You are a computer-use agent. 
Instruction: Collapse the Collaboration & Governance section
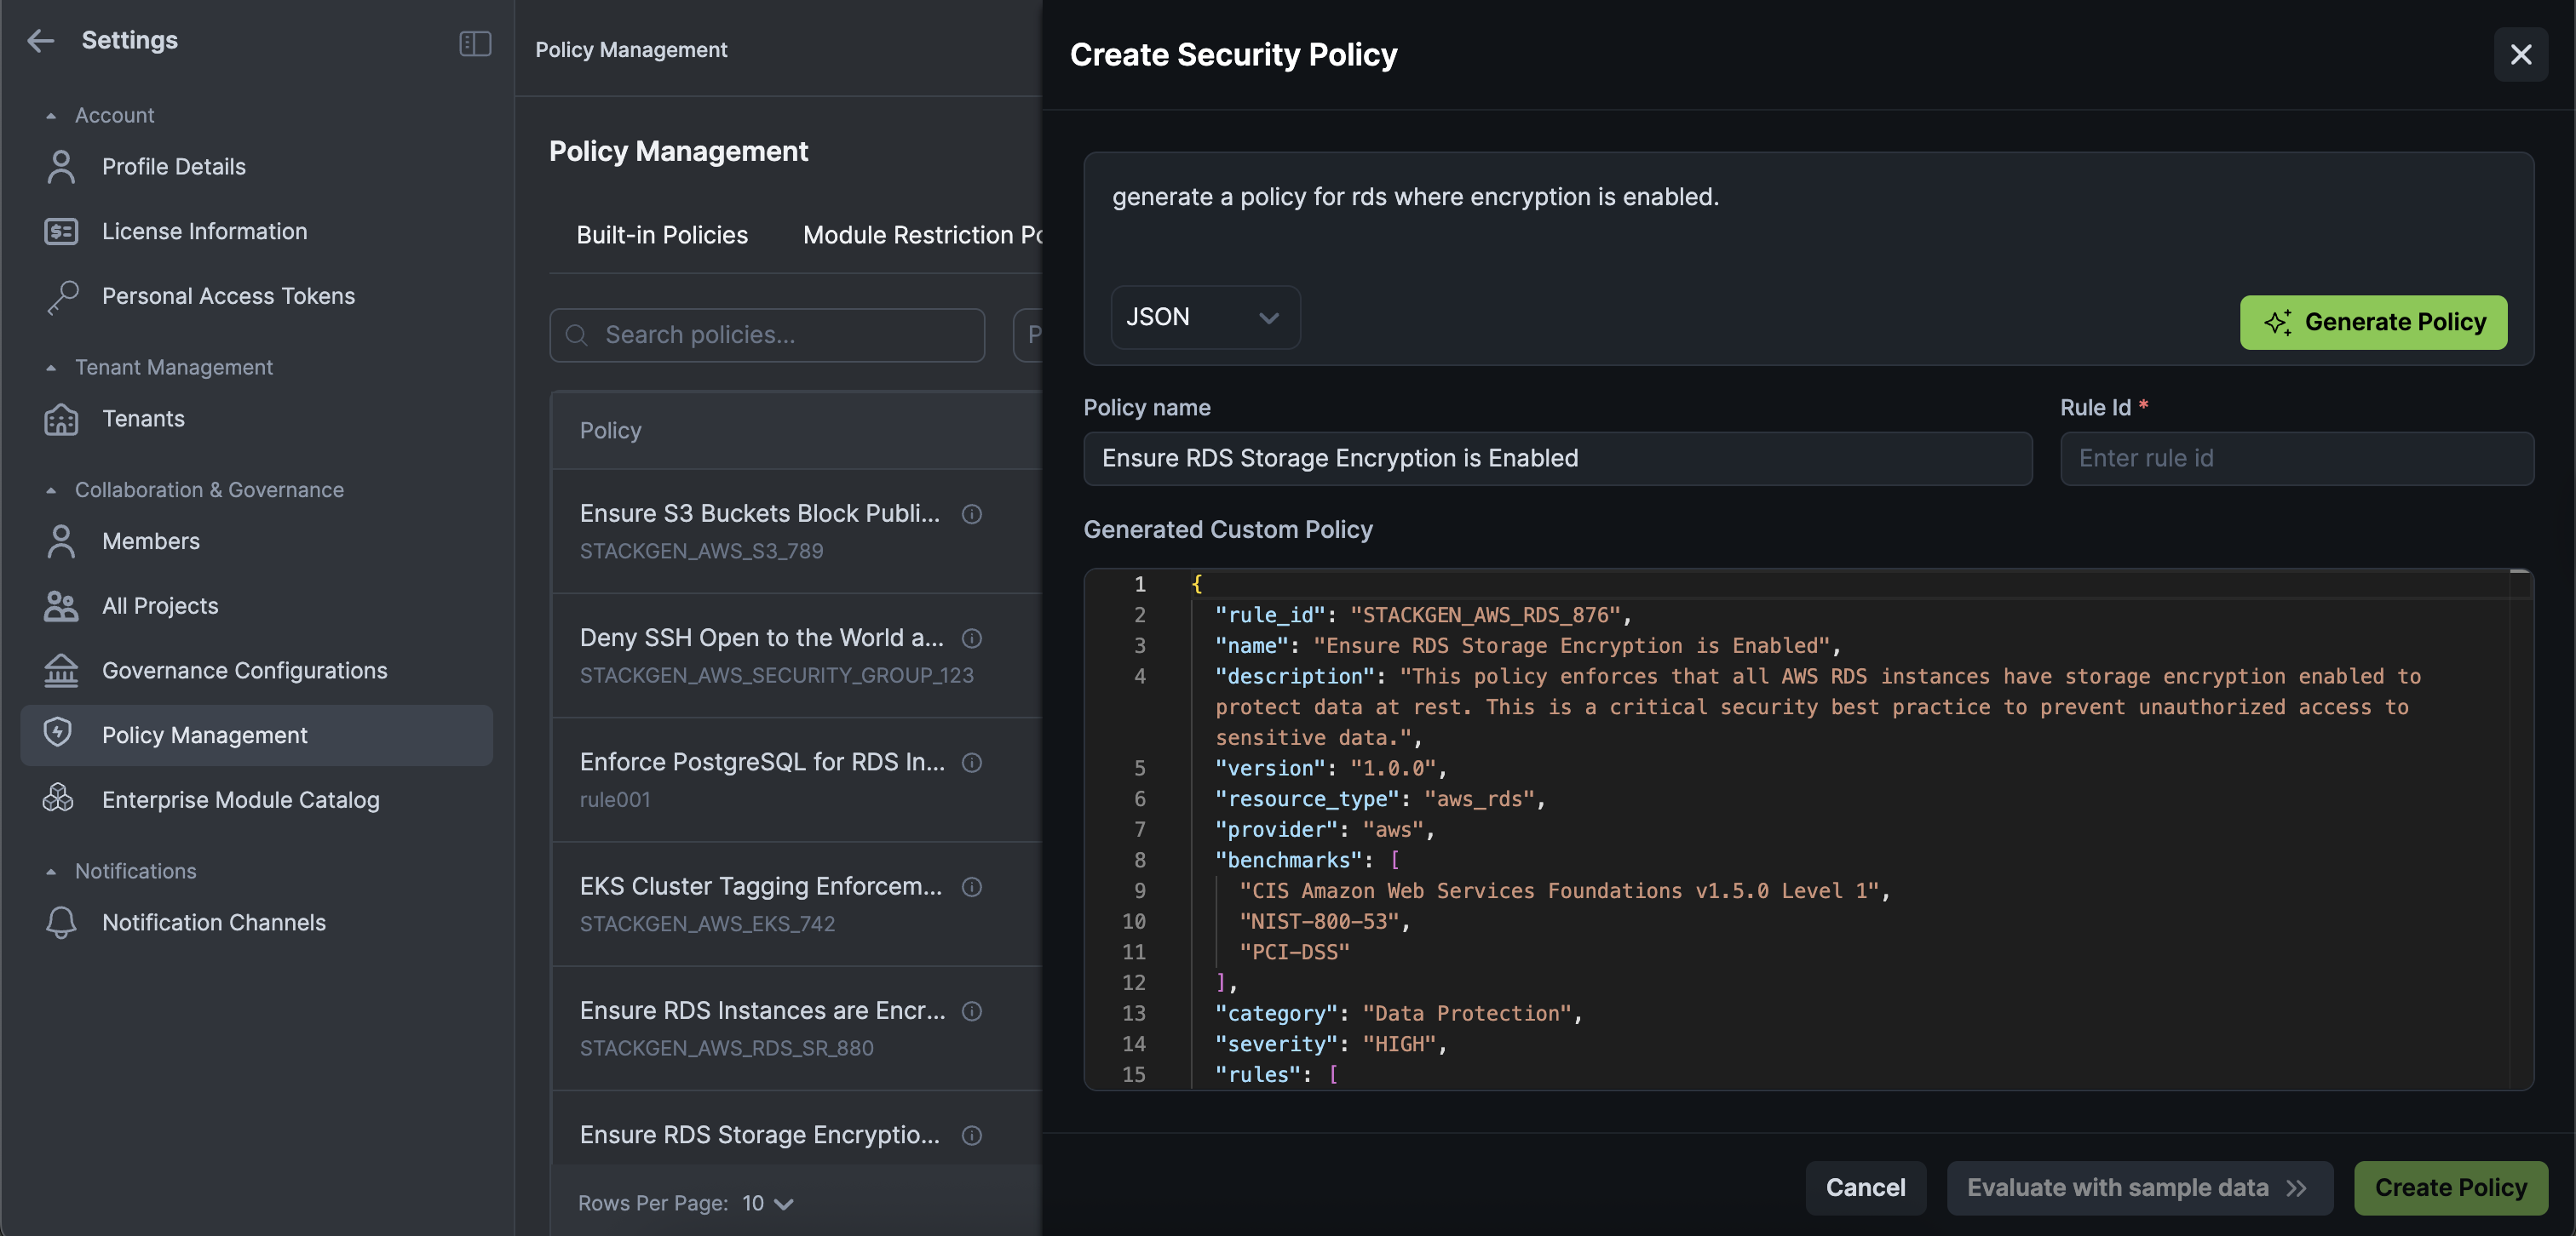(52, 489)
